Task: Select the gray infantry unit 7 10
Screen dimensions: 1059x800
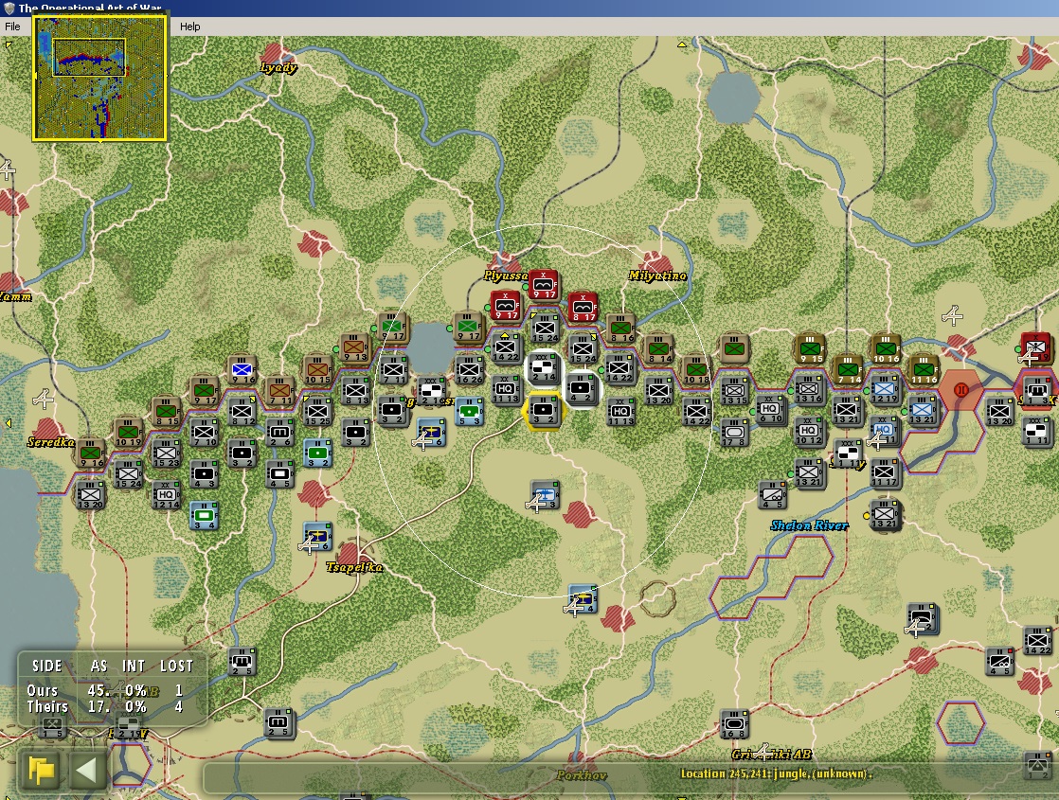Action: pos(204,432)
